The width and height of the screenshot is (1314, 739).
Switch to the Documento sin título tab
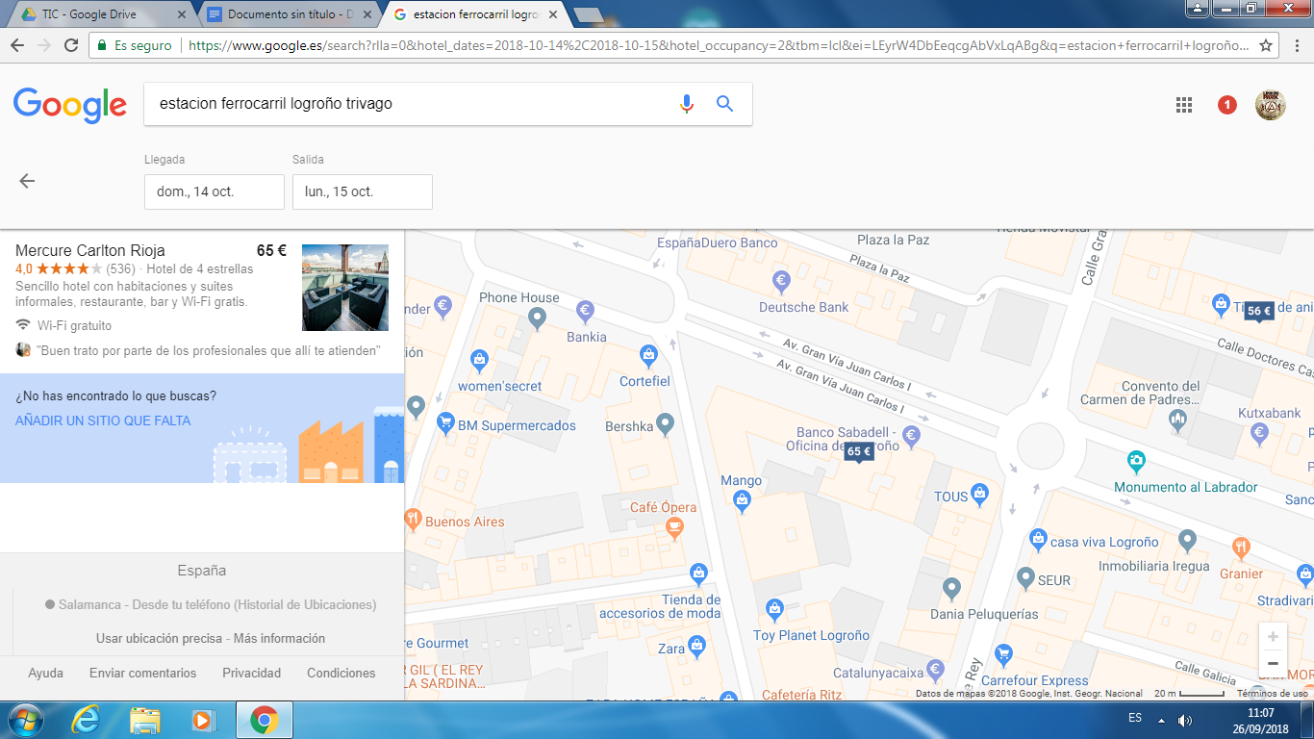tap(289, 14)
